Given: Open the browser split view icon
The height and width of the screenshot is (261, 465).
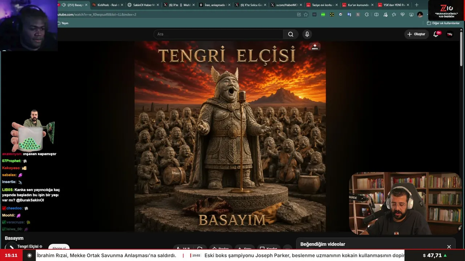Looking at the screenshot, I should 376,14.
